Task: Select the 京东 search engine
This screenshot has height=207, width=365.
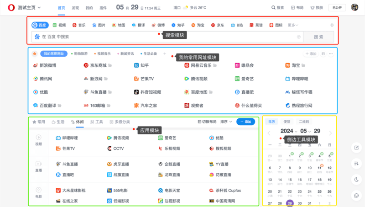Action: point(218,25)
